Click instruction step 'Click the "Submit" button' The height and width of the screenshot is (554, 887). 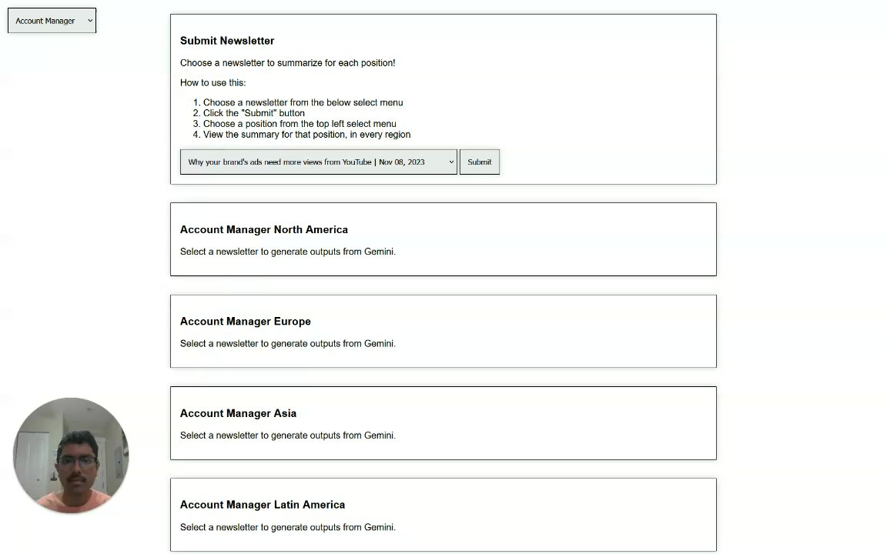(x=254, y=113)
